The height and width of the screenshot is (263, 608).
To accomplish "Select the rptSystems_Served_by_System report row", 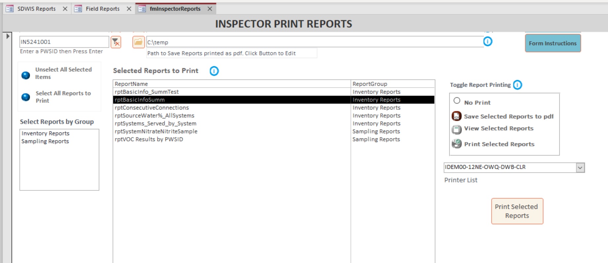I will (274, 123).
